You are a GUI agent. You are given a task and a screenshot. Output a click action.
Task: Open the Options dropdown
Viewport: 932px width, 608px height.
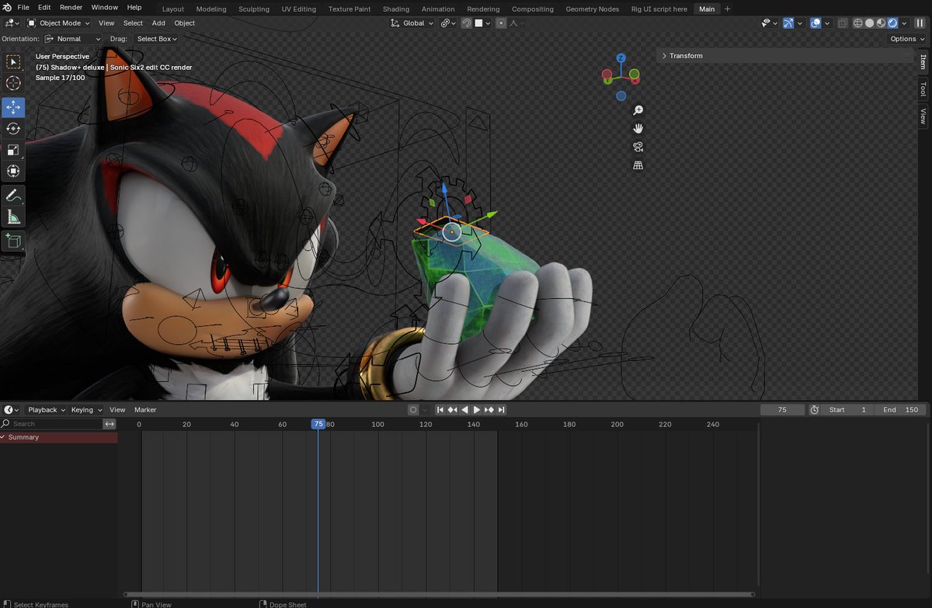906,39
